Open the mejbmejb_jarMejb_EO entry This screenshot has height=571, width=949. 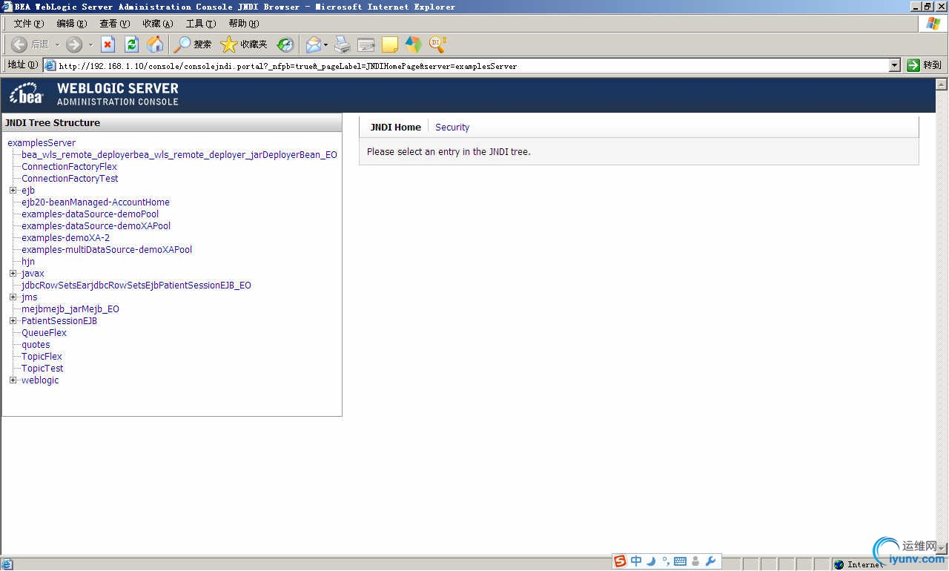point(70,309)
